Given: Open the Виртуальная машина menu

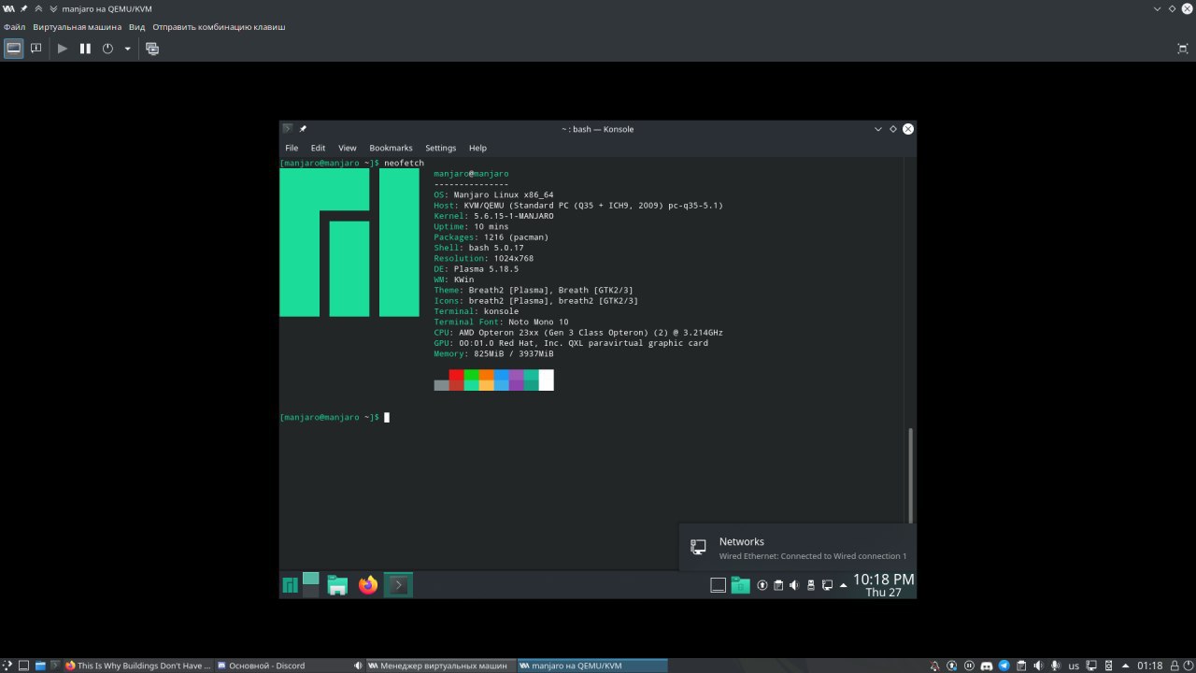Looking at the screenshot, I should pyautogui.click(x=78, y=27).
